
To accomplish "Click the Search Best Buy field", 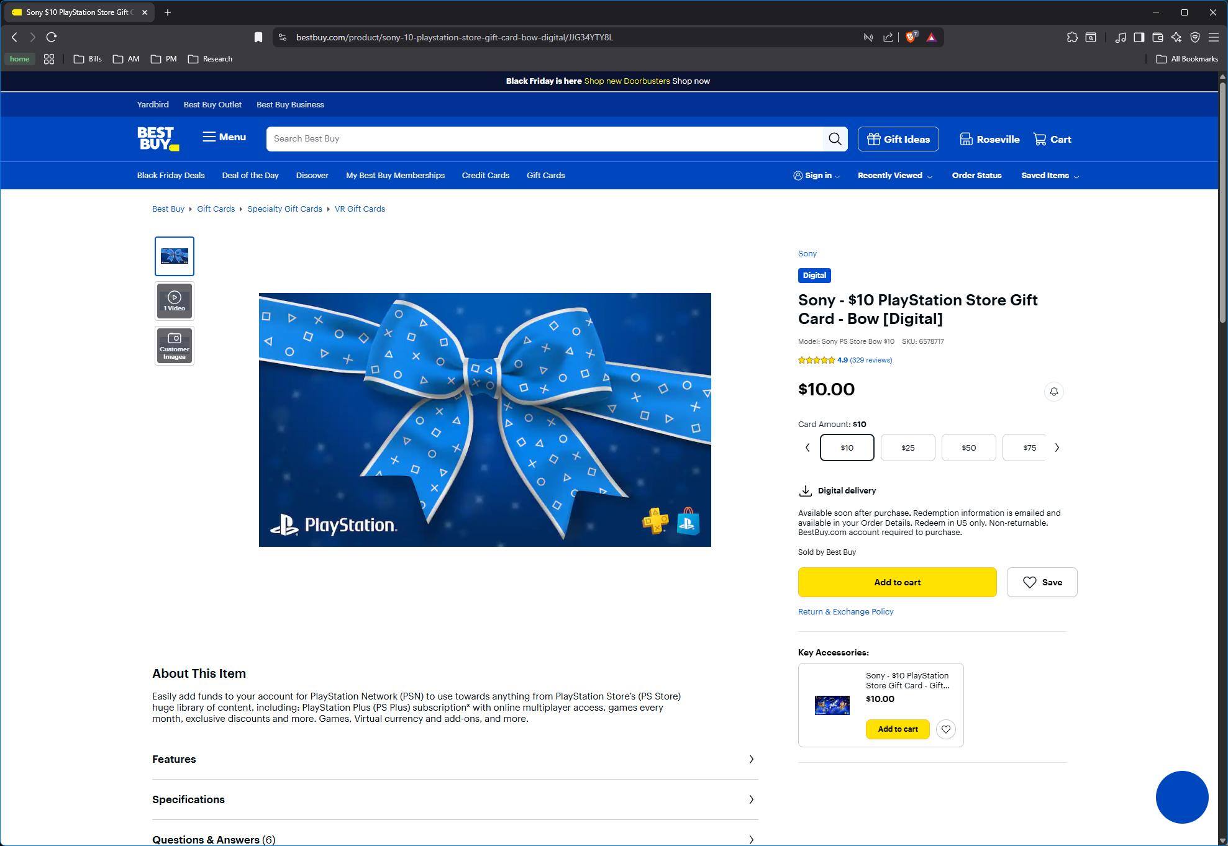I will point(544,139).
